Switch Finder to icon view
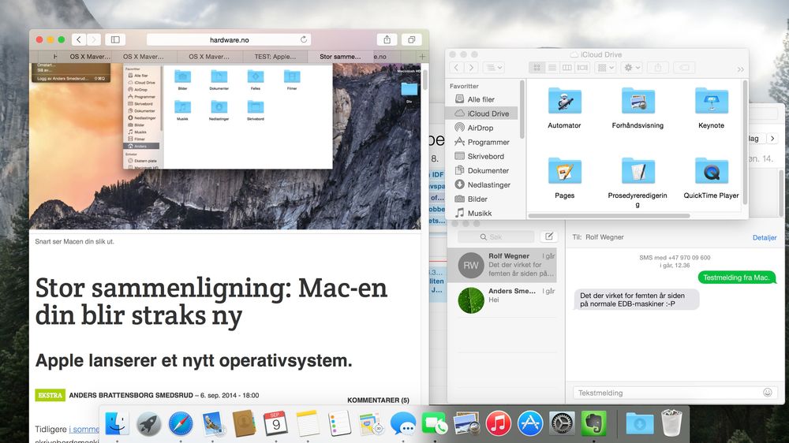 point(537,67)
